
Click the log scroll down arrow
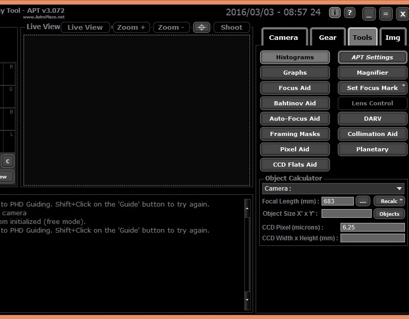pos(247,300)
